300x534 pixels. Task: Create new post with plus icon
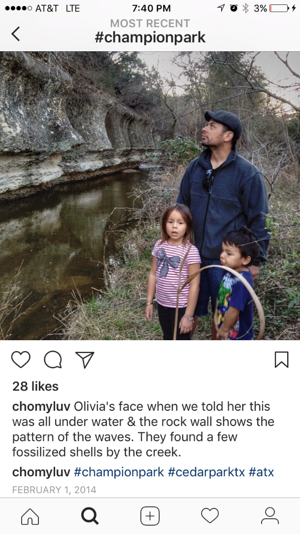click(150, 516)
